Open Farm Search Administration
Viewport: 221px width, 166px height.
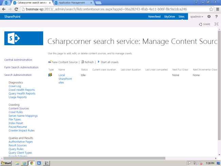tap(21, 67)
